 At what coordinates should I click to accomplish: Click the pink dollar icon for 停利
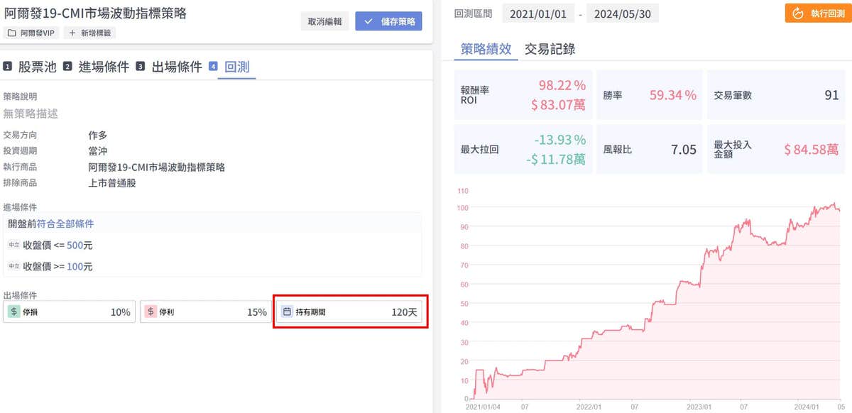tap(151, 312)
